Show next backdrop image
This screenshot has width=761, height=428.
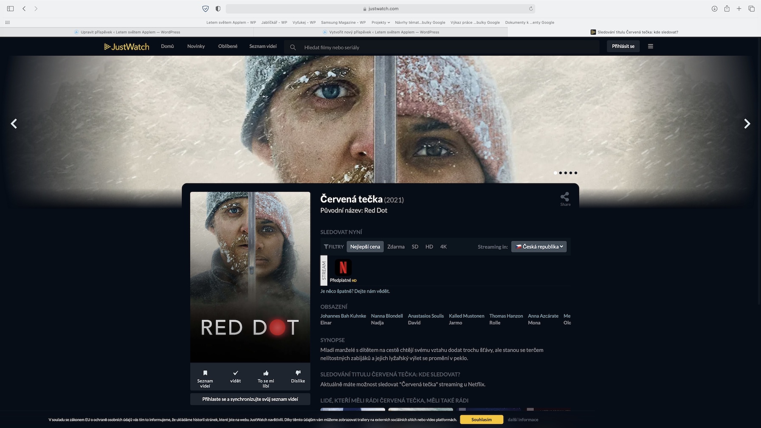coord(747,124)
